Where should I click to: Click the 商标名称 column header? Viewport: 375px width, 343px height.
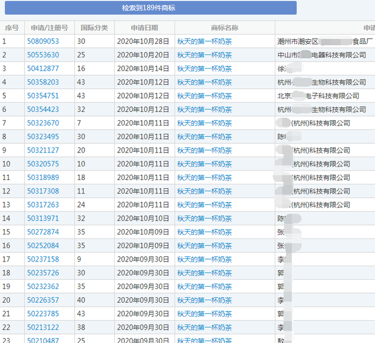point(224,28)
